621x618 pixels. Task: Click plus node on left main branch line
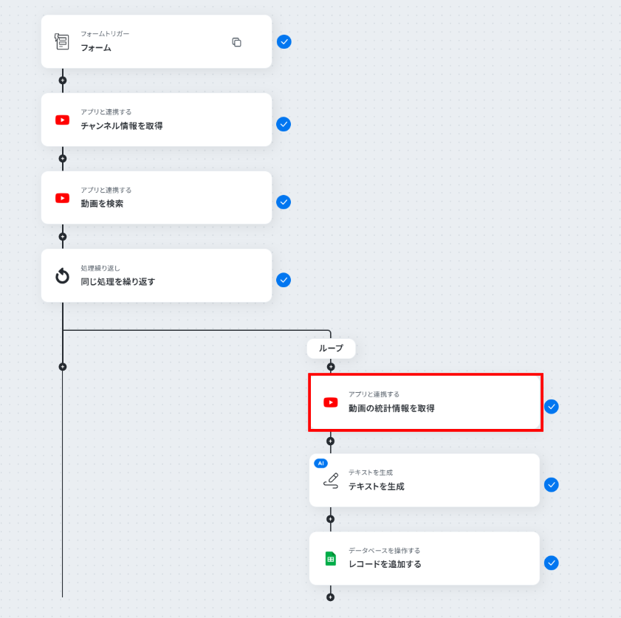click(62, 366)
